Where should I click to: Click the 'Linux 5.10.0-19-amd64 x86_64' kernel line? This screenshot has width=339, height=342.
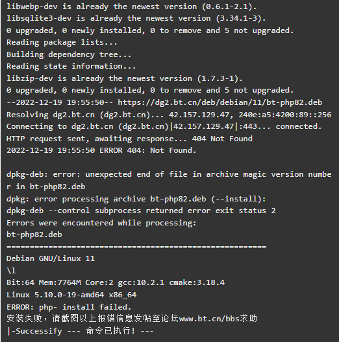pos(71,295)
